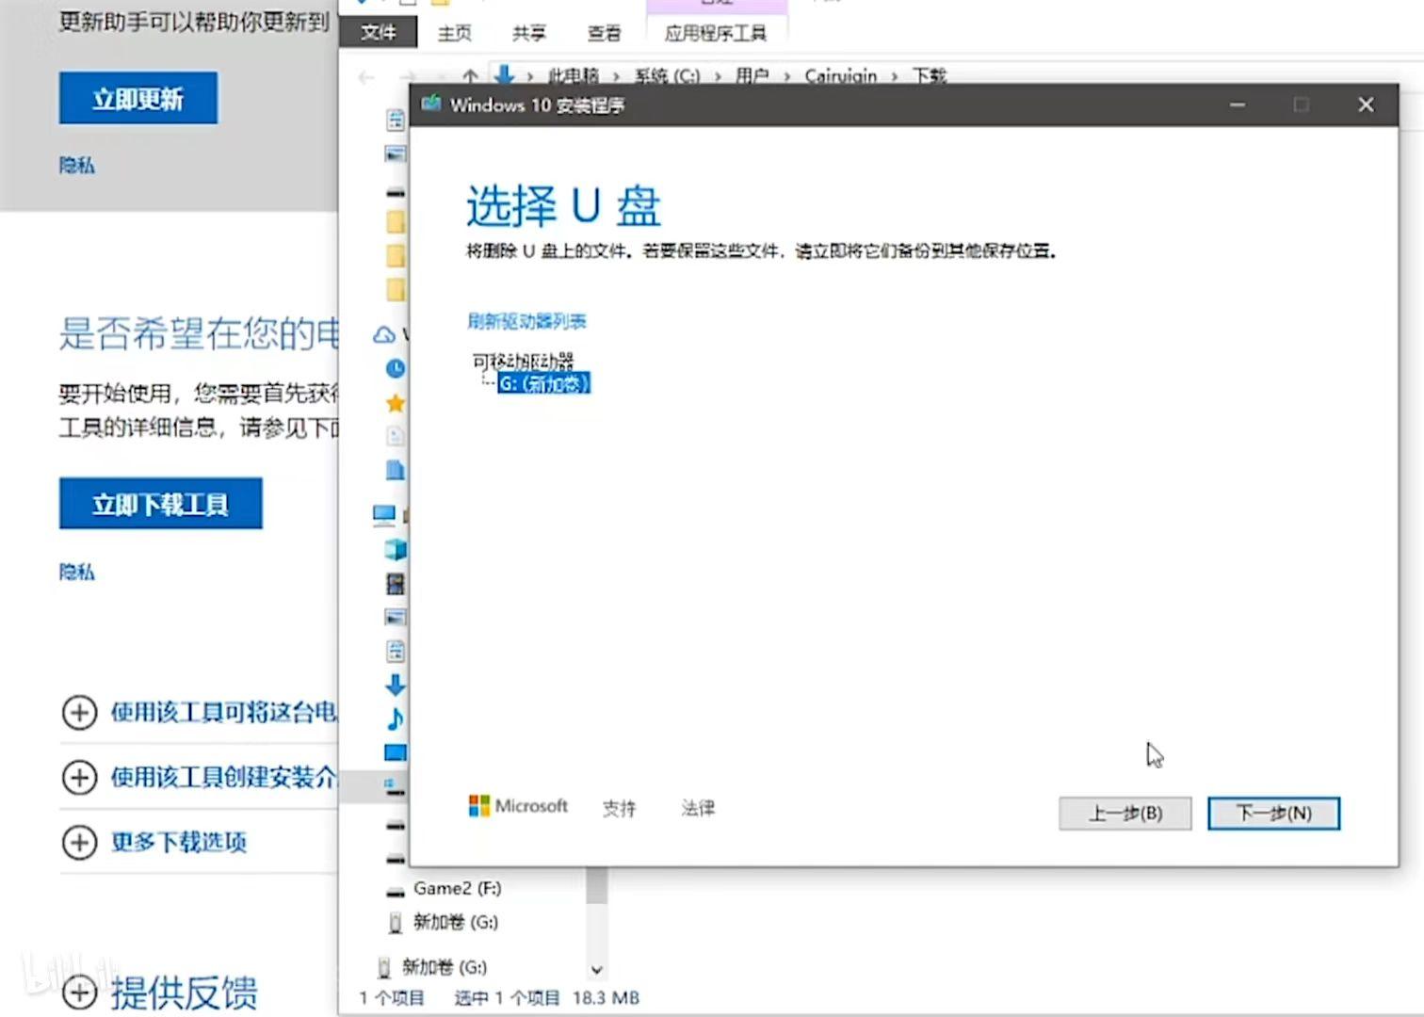Image resolution: width=1424 pixels, height=1017 pixels.
Task: Click 此电脑 in the address bar
Action: [x=574, y=75]
